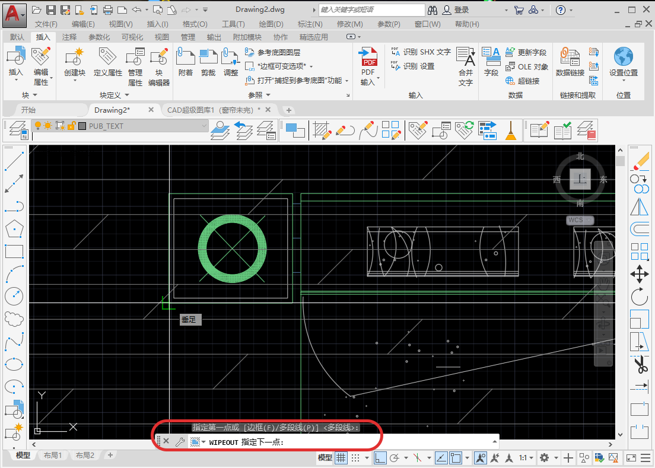Viewport: 655px width, 468px height.
Task: Click 识别 SHX 文字 button
Action: coord(421,52)
